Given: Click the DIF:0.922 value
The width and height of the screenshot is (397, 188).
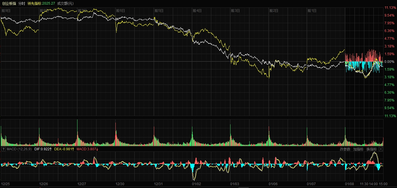Looking at the screenshot, I should [x=43, y=149].
